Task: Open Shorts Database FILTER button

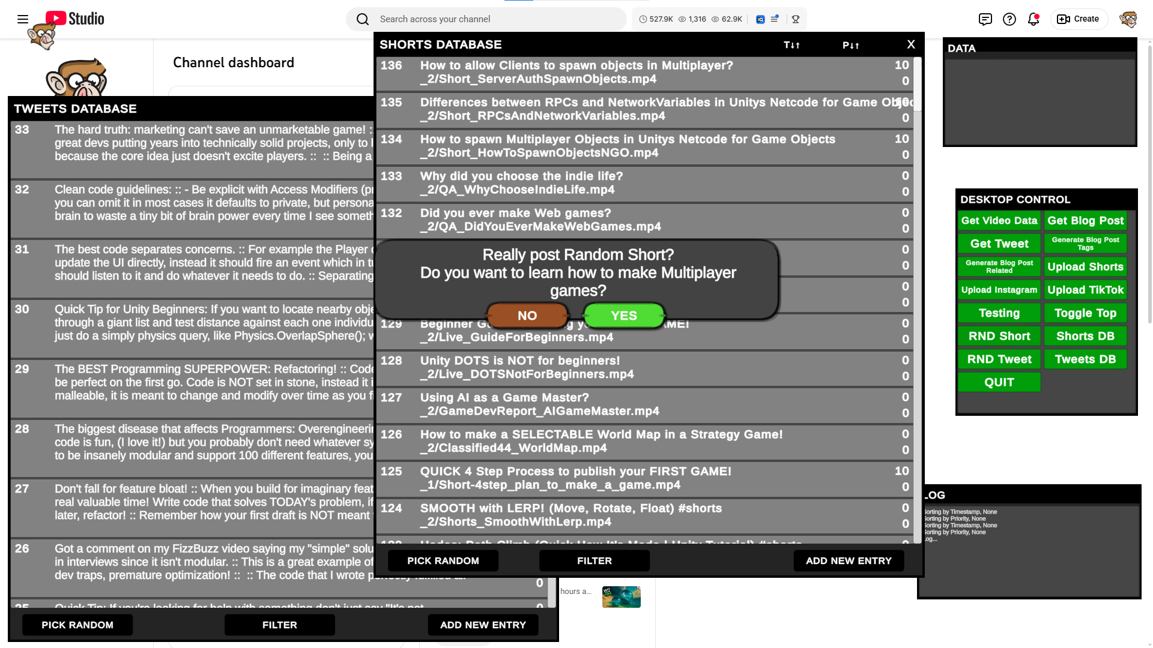Action: 594,560
